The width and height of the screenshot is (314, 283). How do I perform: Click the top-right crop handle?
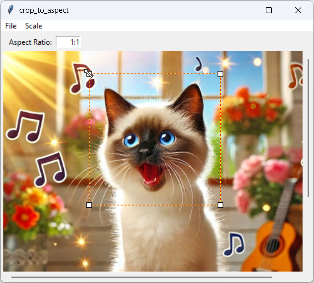(220, 74)
